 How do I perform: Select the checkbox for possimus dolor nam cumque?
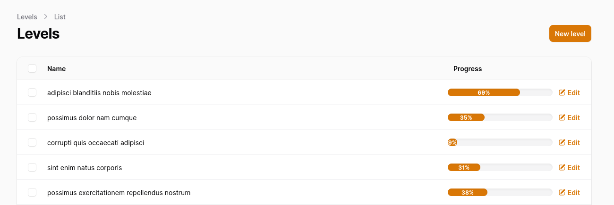[x=32, y=117]
